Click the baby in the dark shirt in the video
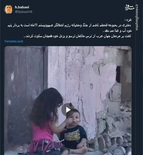 74,132
